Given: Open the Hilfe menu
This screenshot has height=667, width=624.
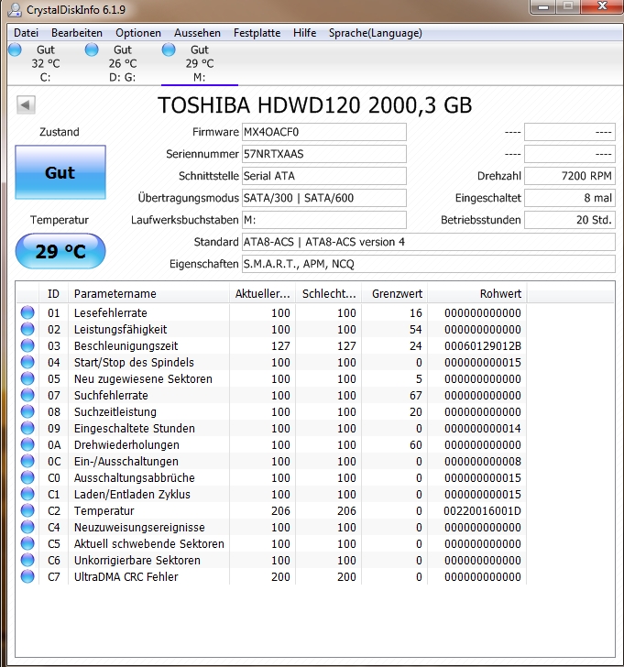Looking at the screenshot, I should (x=304, y=33).
